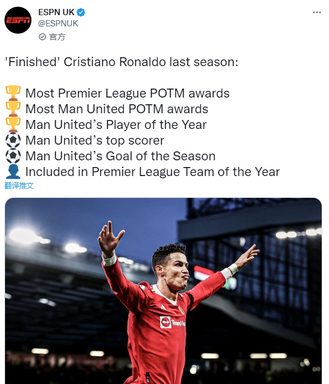Image resolution: width=329 pixels, height=384 pixels.
Task: Click the 'Finished' Cristiano Ronaldo headline text
Action: [122, 62]
